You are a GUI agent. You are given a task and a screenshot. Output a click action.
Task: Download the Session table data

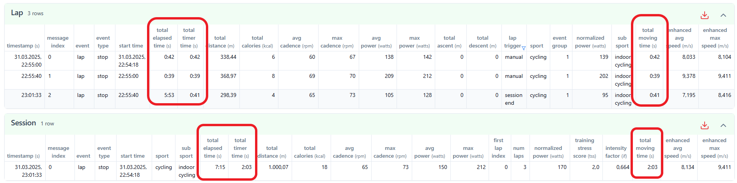click(x=704, y=125)
